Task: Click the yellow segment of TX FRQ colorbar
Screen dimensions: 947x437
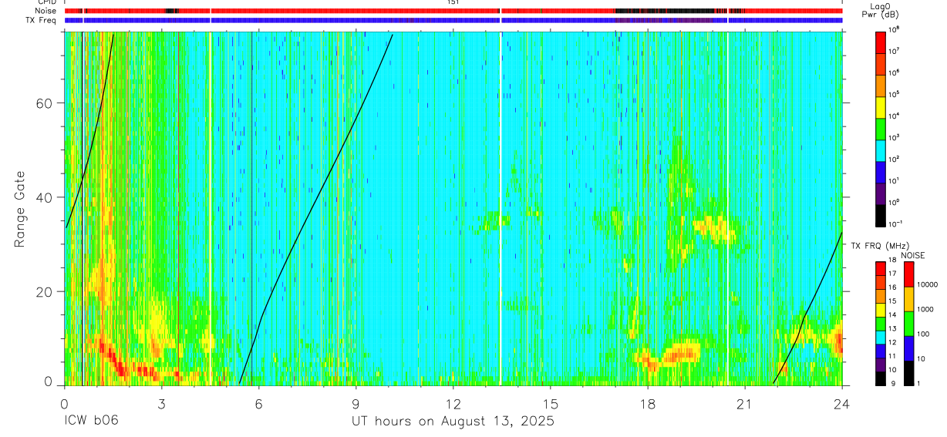Action: click(x=881, y=310)
